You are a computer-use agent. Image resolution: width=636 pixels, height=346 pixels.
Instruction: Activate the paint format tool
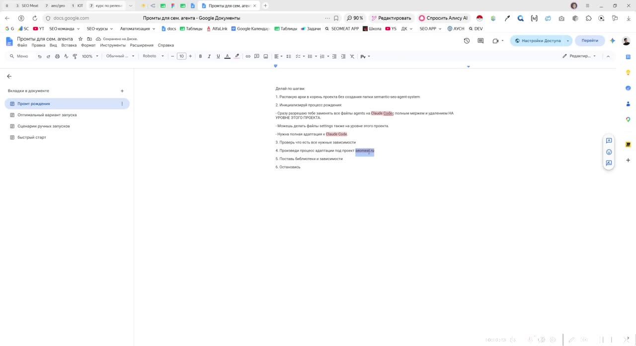[75, 56]
